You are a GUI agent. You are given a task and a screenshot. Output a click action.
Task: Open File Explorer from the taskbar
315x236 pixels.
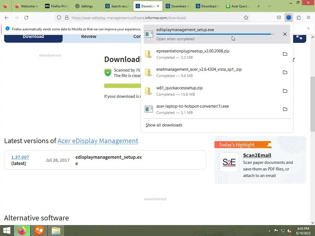56,231
